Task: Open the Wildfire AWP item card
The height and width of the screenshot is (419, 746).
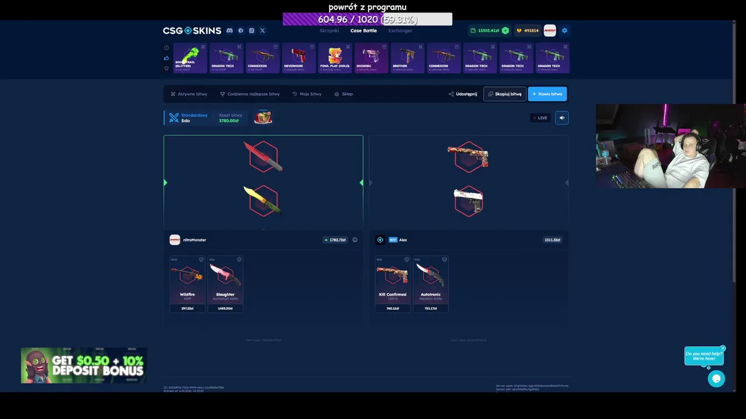Action: coord(187,284)
